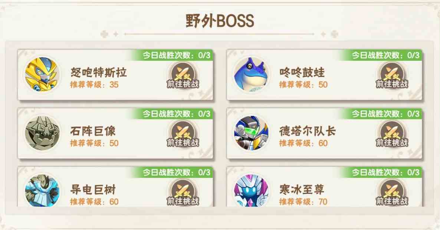Start challenge against 石阵巨像 with swords icon
Image resolution: width=440 pixels, height=230 pixels.
click(x=183, y=134)
